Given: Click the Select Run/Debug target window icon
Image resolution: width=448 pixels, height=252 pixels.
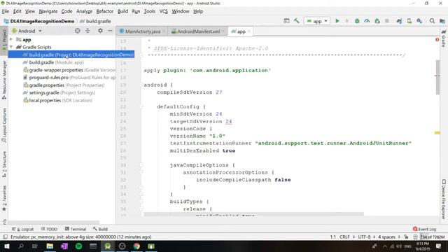Looking at the screenshot, I should pyautogui.click(x=286, y=21).
